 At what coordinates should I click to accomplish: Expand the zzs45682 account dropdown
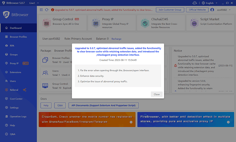pos(230,10)
